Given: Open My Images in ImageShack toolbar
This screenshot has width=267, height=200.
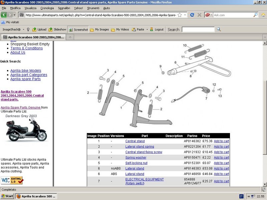Looking at the screenshot, I should tap(99, 30).
